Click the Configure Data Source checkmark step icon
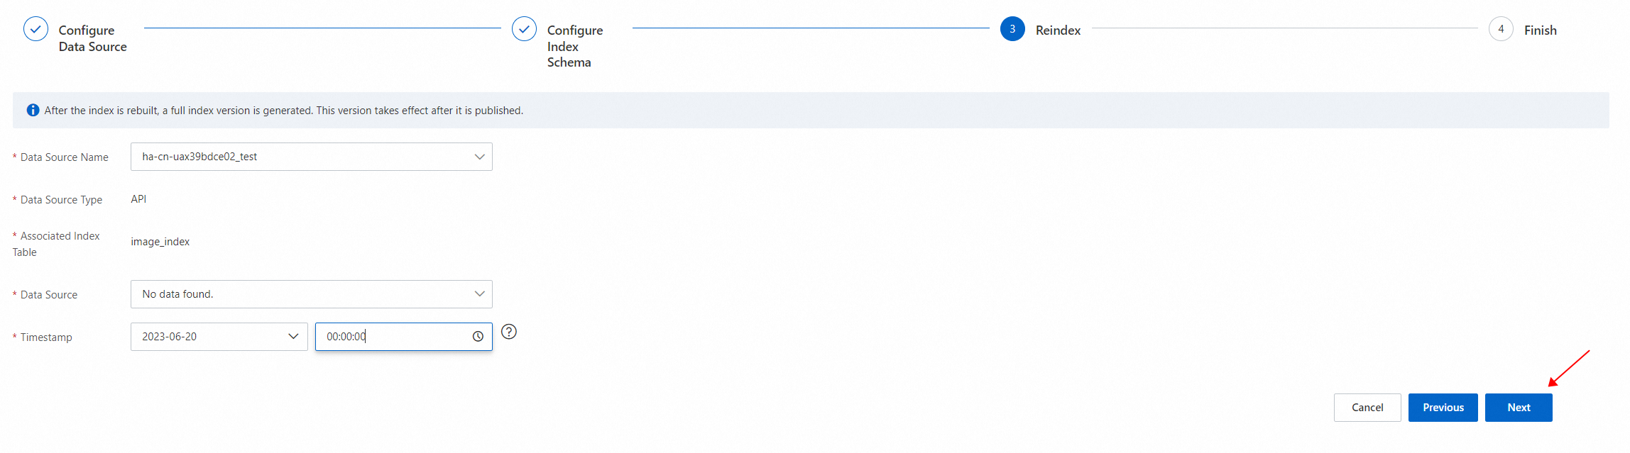This screenshot has height=453, width=1630. coord(35,30)
